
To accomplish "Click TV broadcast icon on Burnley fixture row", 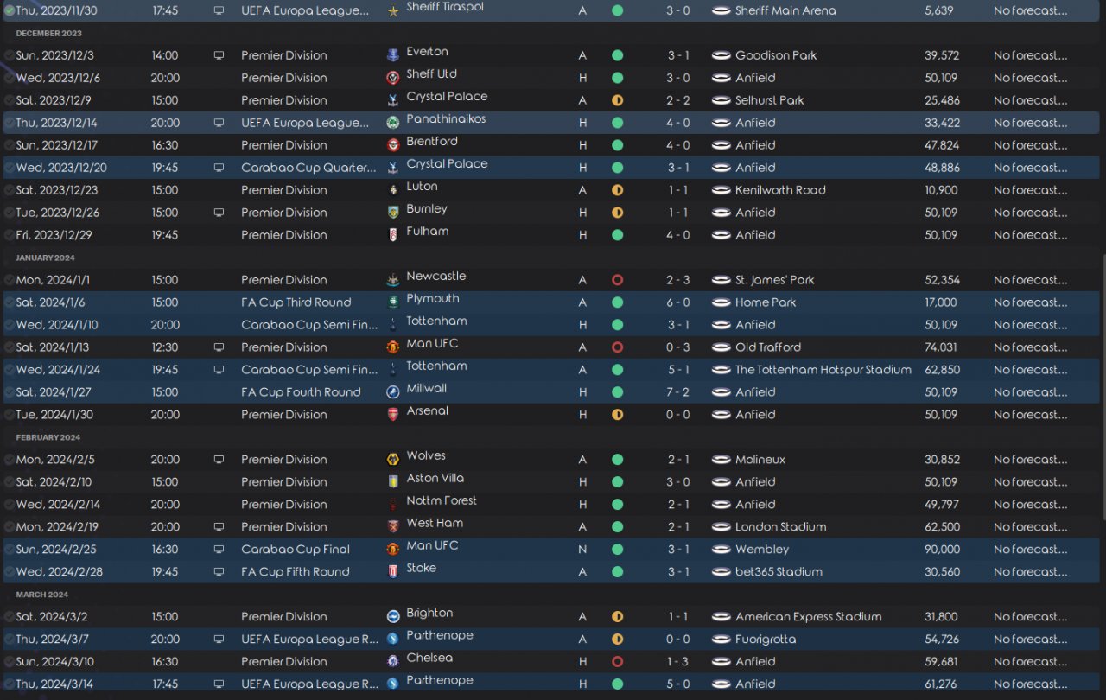I will click(x=219, y=213).
